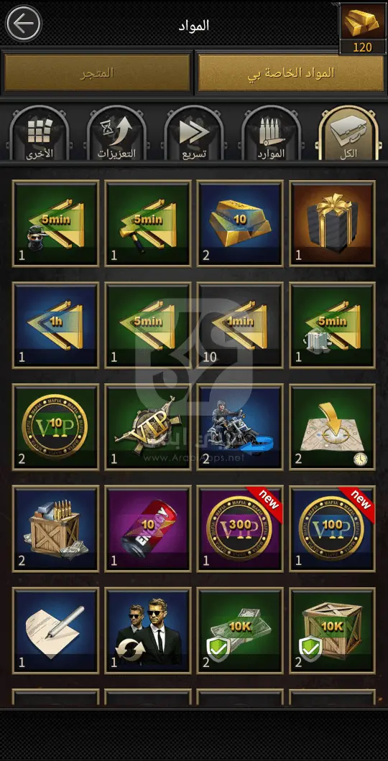388x761 pixels.
Task: Tap the VIP 10 points coin
Action: pyautogui.click(x=55, y=427)
